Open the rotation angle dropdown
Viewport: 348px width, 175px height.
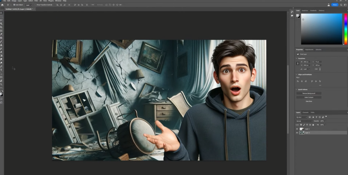309,69
